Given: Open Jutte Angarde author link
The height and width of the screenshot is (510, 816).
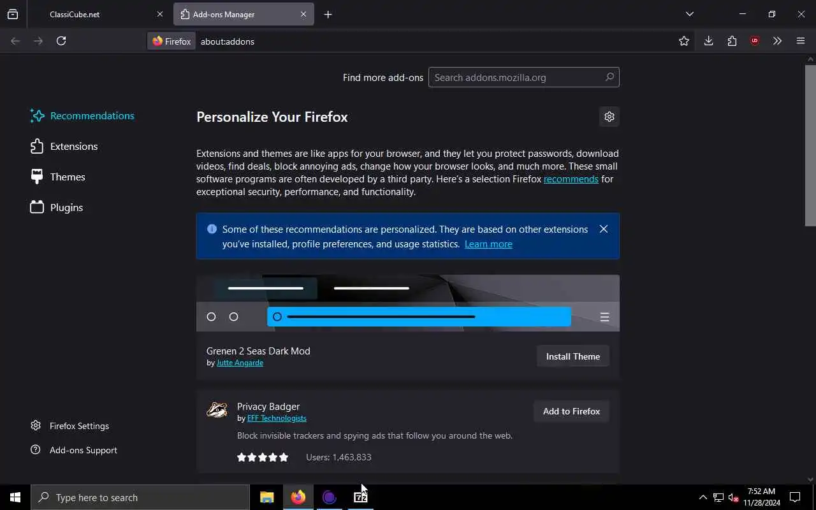Looking at the screenshot, I should (x=240, y=363).
